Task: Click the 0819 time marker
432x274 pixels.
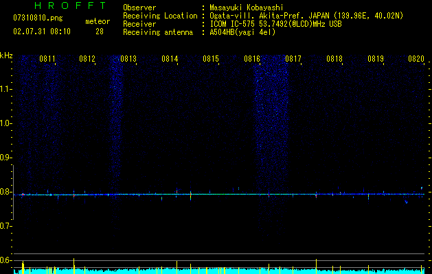Action: point(376,59)
